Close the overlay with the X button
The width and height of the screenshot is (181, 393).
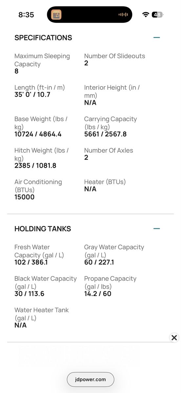point(174,338)
